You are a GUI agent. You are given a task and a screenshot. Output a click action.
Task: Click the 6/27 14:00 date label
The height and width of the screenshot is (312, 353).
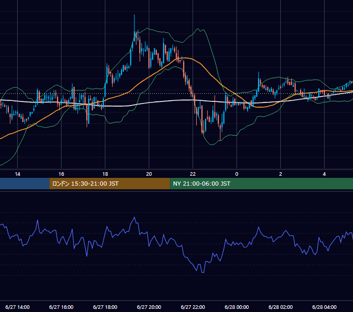[x=17, y=307]
